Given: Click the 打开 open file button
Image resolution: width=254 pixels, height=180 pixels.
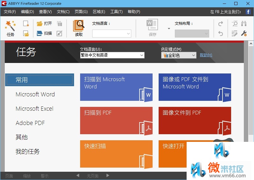Looking at the screenshot, I should [x=44, y=24].
